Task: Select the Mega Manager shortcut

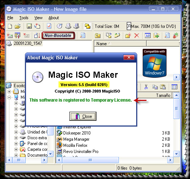Action: tap(76, 139)
